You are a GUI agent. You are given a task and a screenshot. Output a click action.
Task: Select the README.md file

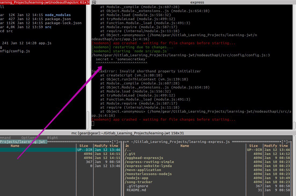tap(136, 190)
